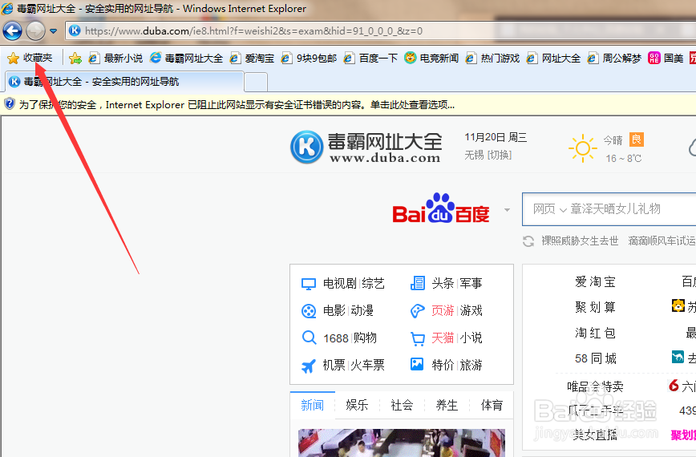Open the 网址大全 favorites bar link

tap(553, 58)
